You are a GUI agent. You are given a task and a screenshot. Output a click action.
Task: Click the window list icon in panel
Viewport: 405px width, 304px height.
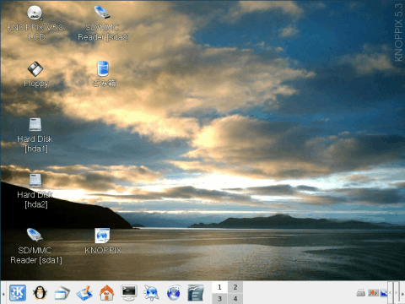pos(62,293)
